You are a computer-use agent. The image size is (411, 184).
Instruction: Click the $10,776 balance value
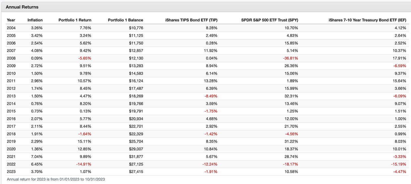click(x=136, y=28)
